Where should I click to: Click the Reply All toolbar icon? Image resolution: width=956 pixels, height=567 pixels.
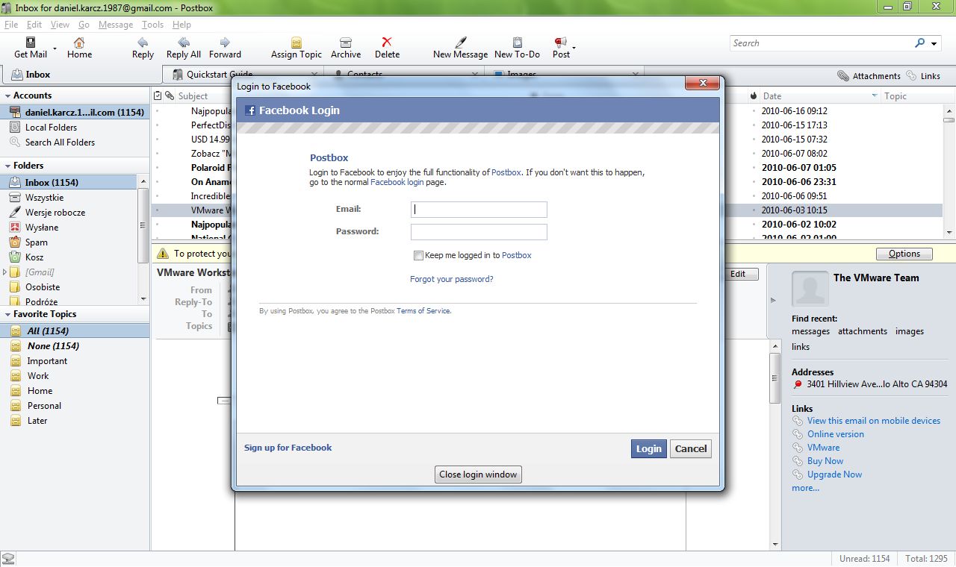coord(184,43)
